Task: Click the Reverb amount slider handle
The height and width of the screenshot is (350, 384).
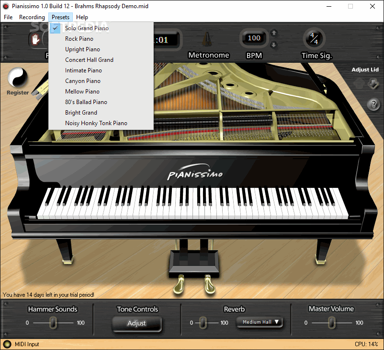Action: point(203,323)
